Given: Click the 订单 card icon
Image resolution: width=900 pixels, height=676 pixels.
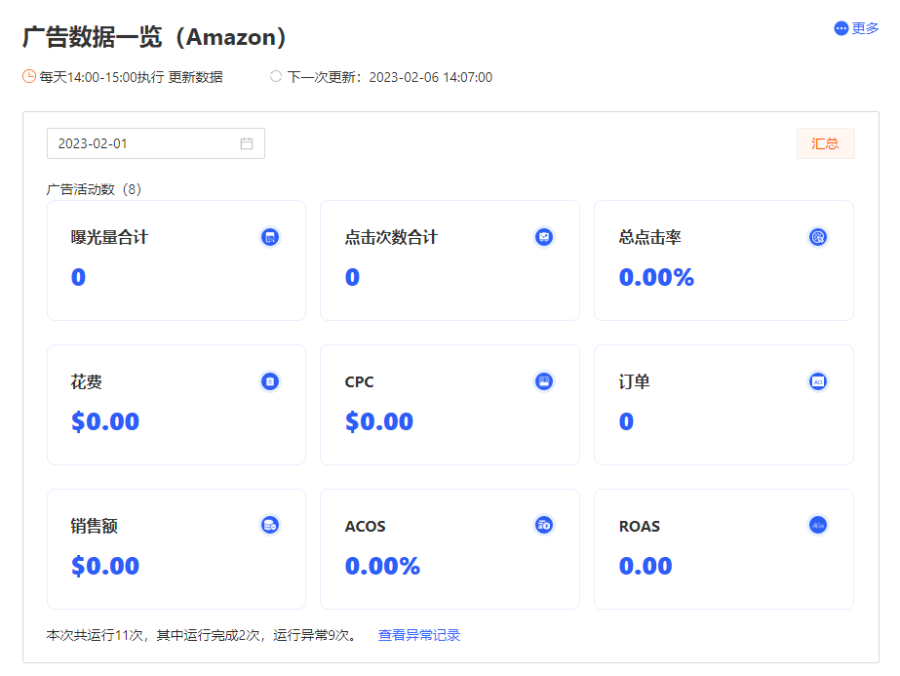Looking at the screenshot, I should (817, 381).
